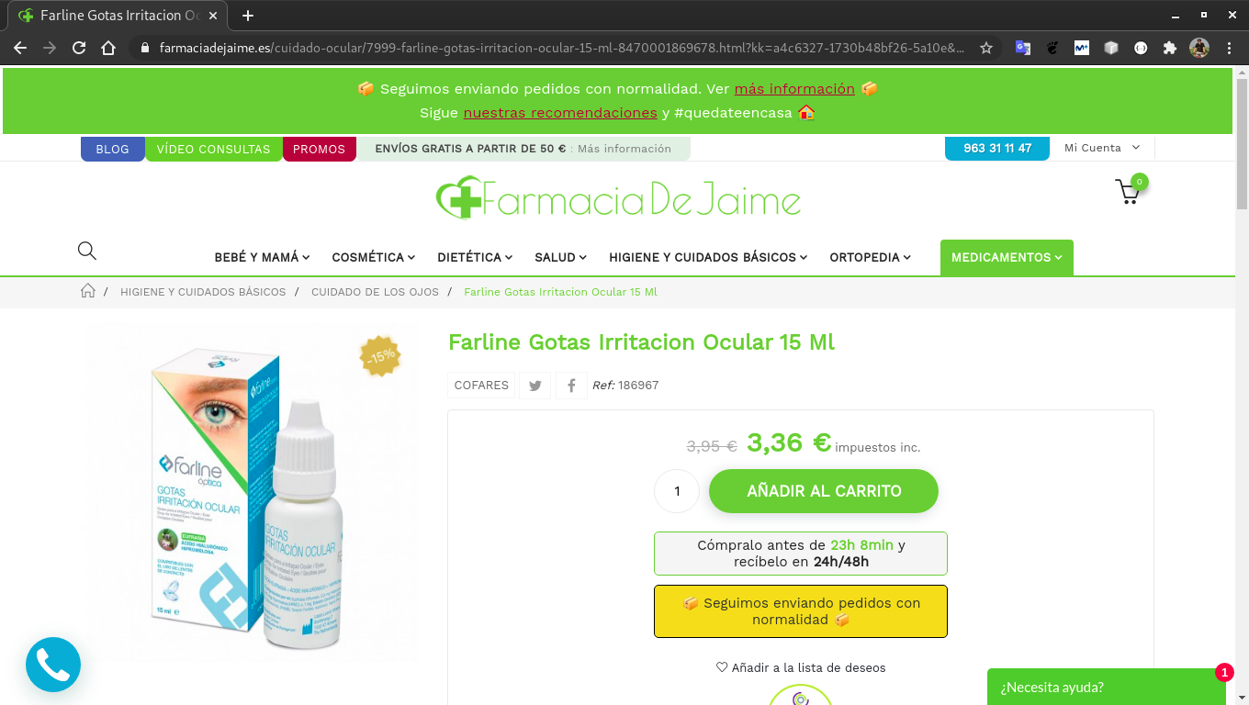This screenshot has width=1249, height=705.
Task: Open the blue phone call bubble
Action: coord(53,665)
